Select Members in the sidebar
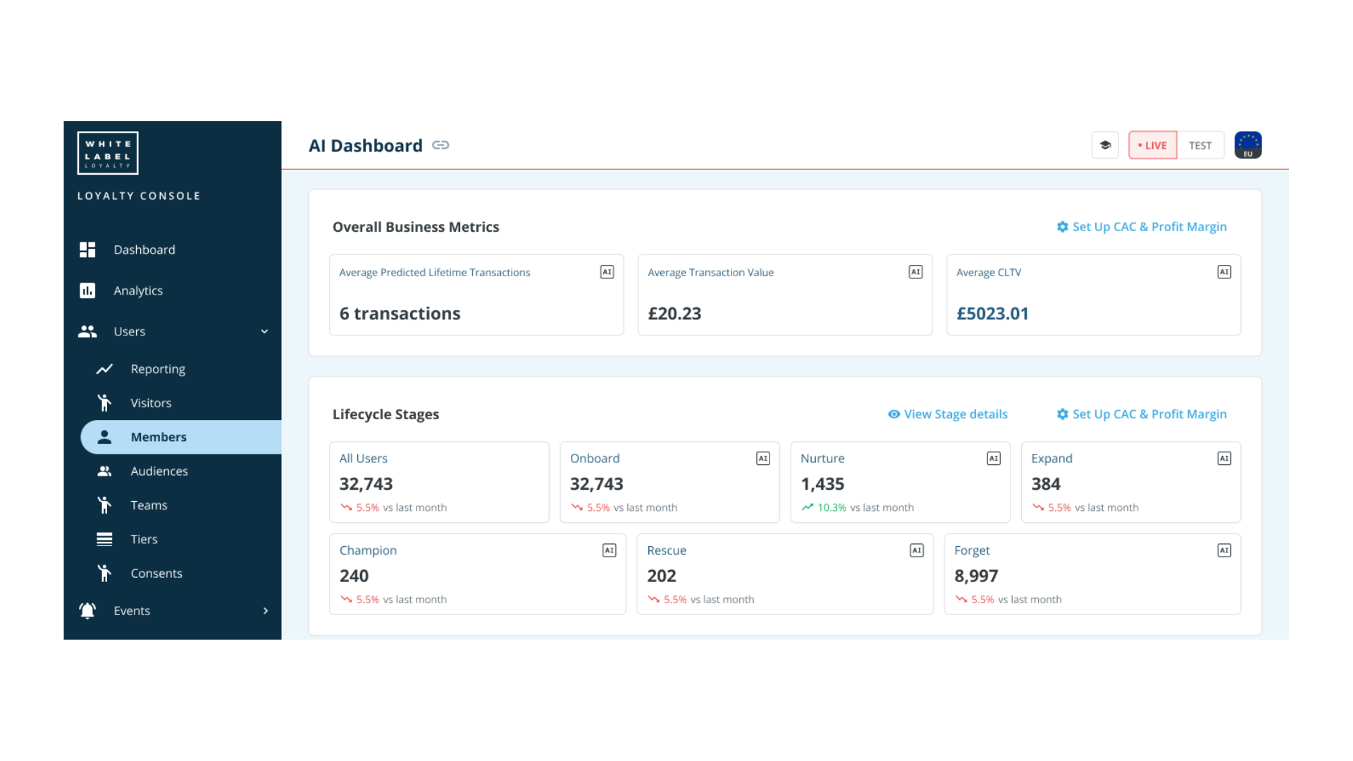Viewport: 1353px width, 761px height. [x=159, y=437]
